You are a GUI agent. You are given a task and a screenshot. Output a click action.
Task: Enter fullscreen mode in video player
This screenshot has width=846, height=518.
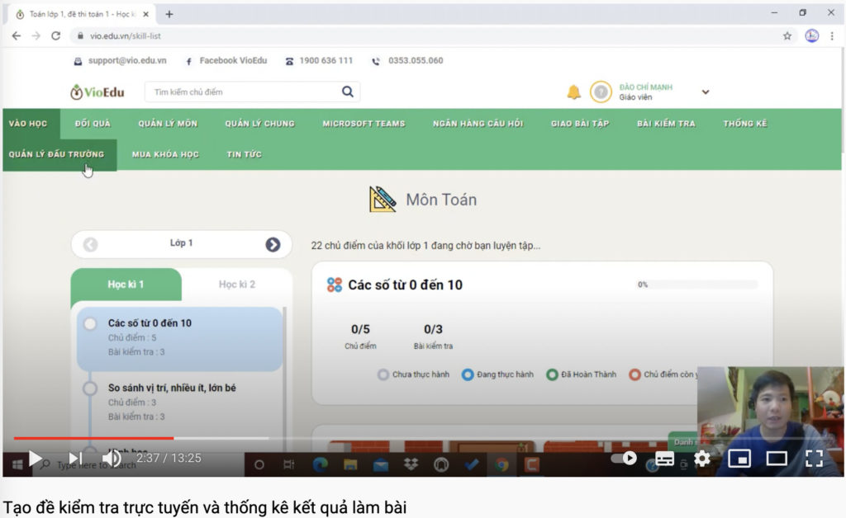814,459
